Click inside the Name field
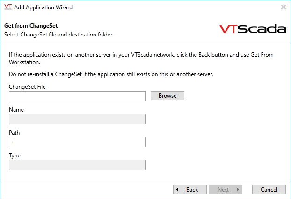Image resolution: width=291 pixels, height=199 pixels. click(77, 119)
